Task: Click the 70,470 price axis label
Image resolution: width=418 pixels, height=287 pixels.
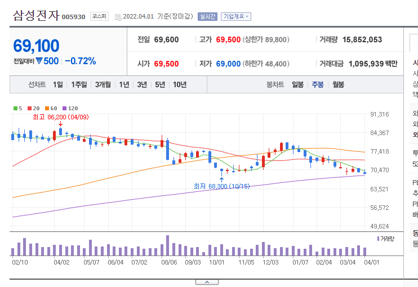Action: point(380,170)
